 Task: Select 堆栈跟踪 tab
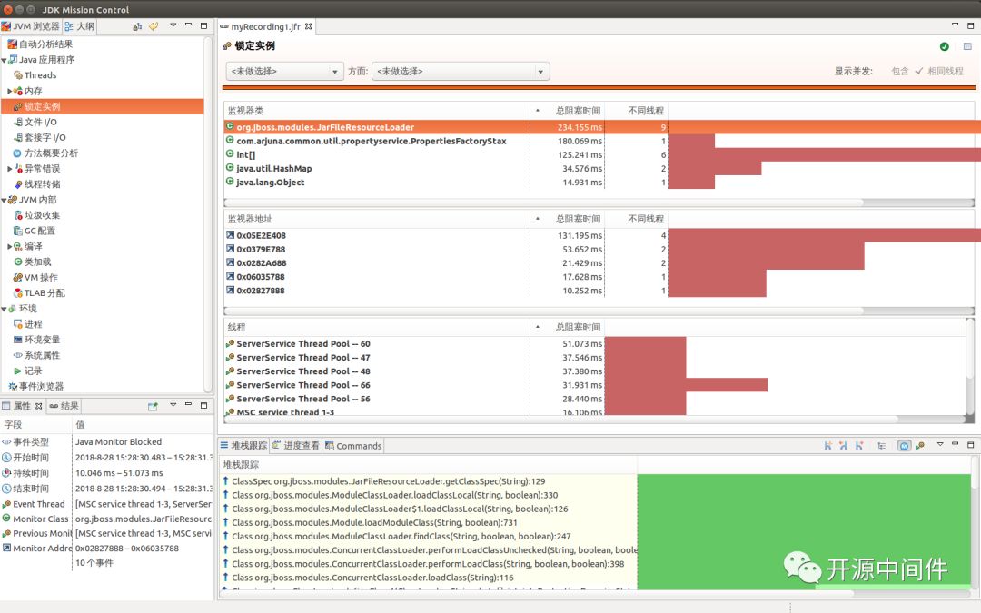(x=243, y=445)
